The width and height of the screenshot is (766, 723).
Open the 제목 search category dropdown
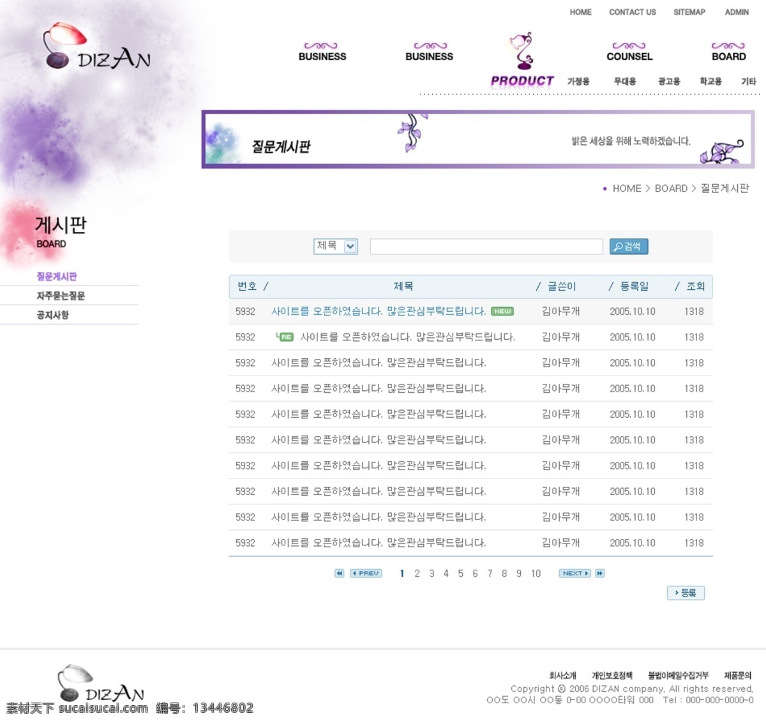click(x=335, y=247)
